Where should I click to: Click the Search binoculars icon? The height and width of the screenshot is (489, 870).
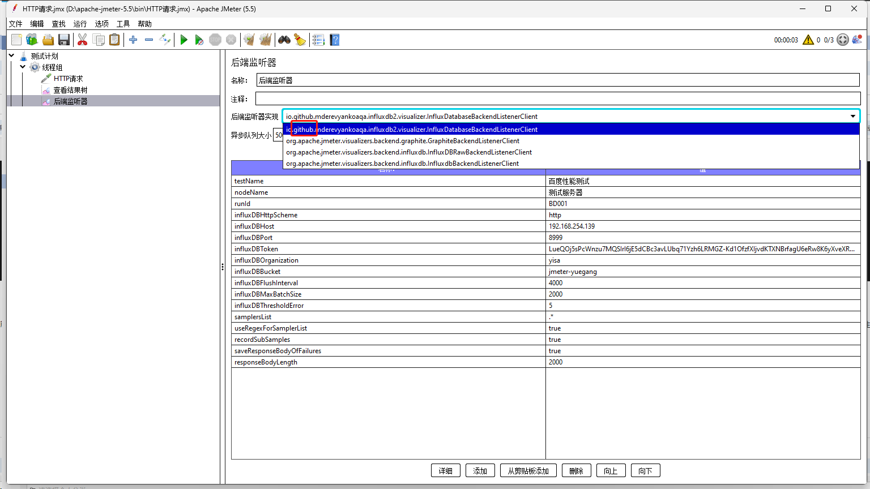coord(284,40)
